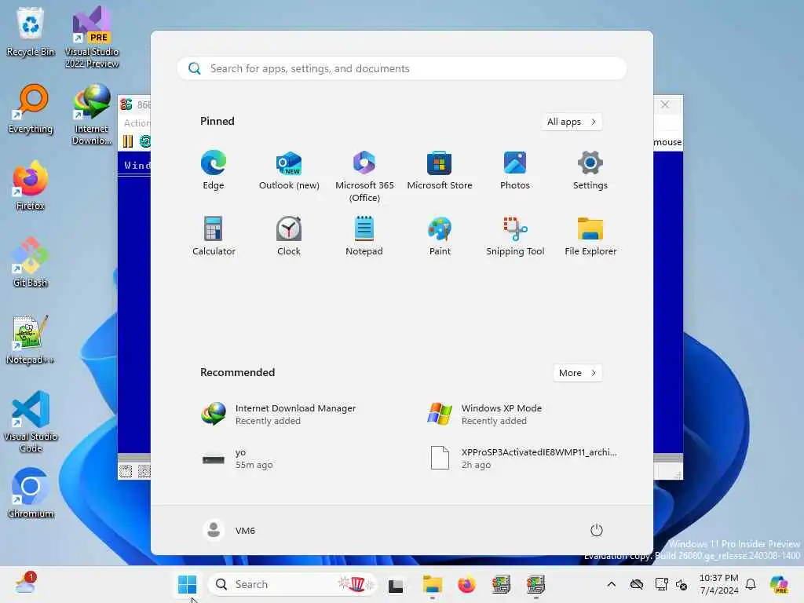Launch Outlook (new) pinned app
Image resolution: width=804 pixels, height=603 pixels.
point(289,170)
